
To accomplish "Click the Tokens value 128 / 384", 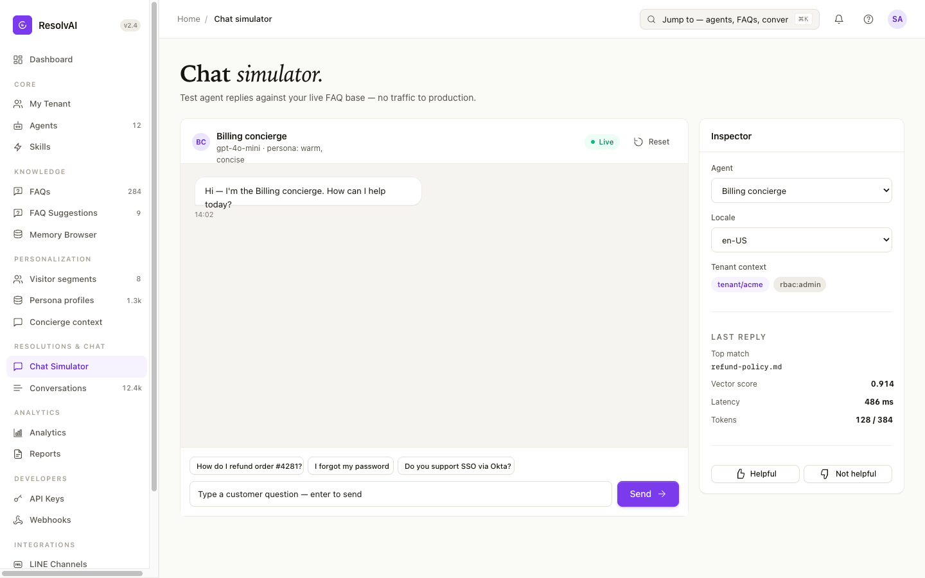I will 874,420.
